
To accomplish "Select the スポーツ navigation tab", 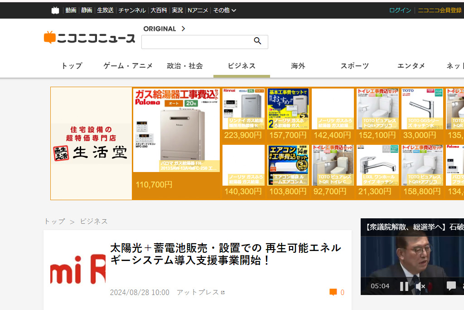I will point(355,66).
